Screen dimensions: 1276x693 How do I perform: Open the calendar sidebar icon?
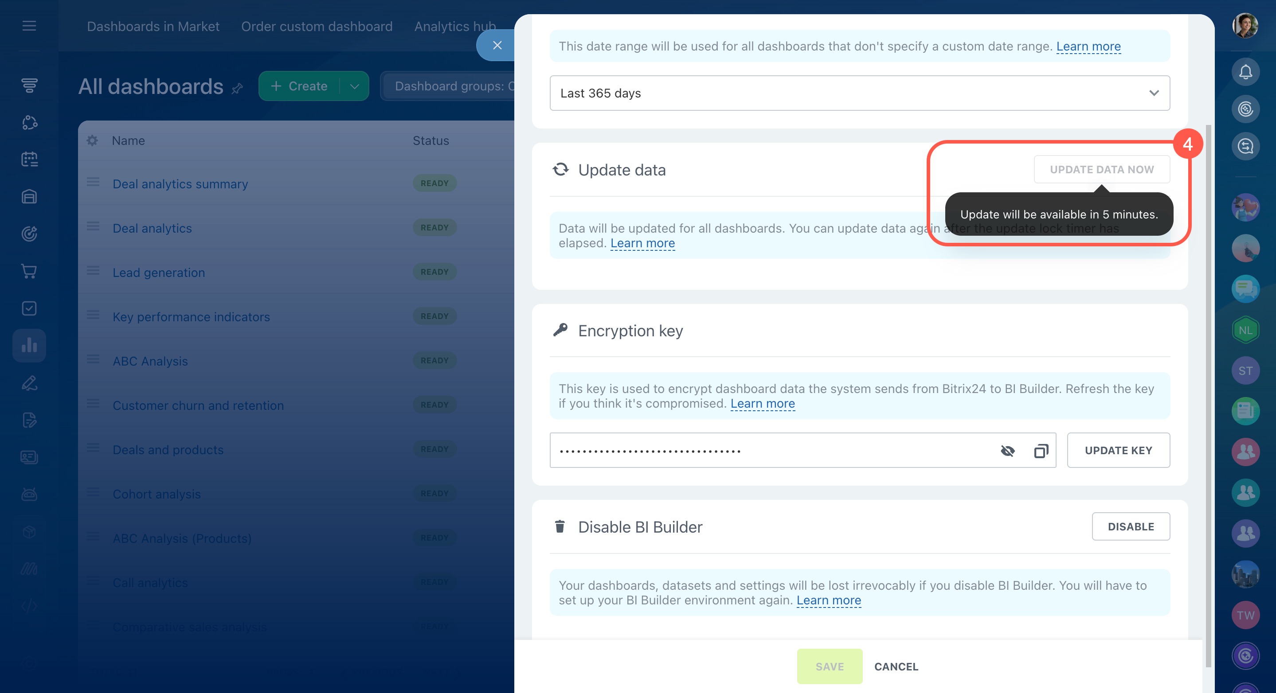pyautogui.click(x=29, y=160)
